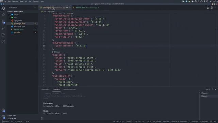218x123 pixels.
Task: Switch to the PROBLEMS panel tab
Action: (45, 90)
